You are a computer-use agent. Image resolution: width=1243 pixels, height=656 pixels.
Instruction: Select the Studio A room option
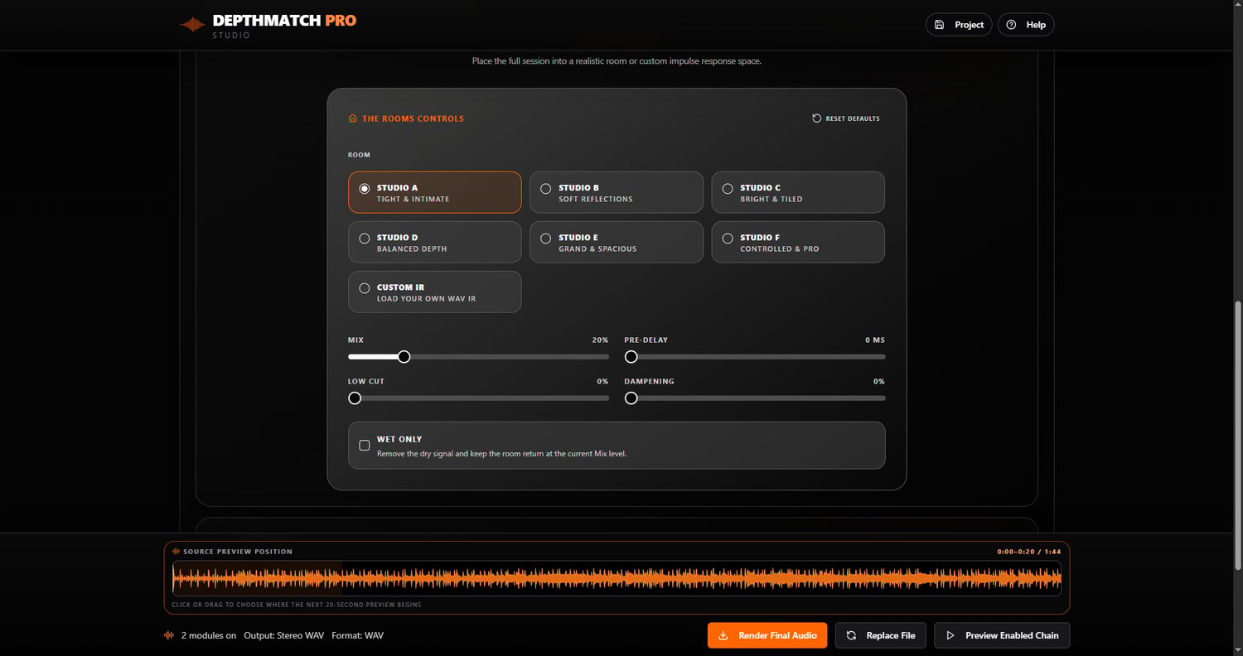pyautogui.click(x=435, y=192)
